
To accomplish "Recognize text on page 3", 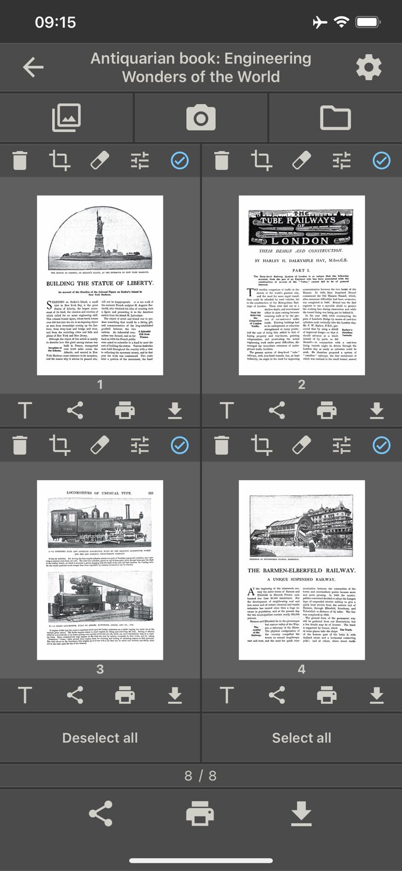I will point(25,695).
